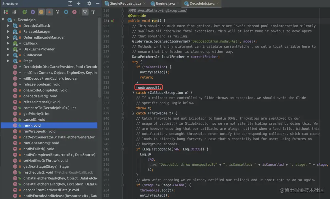Image resolution: width=330 pixels, height=199 pixels.
Task: Toggle Show non-public members lock button
Action: (x=49, y=12)
